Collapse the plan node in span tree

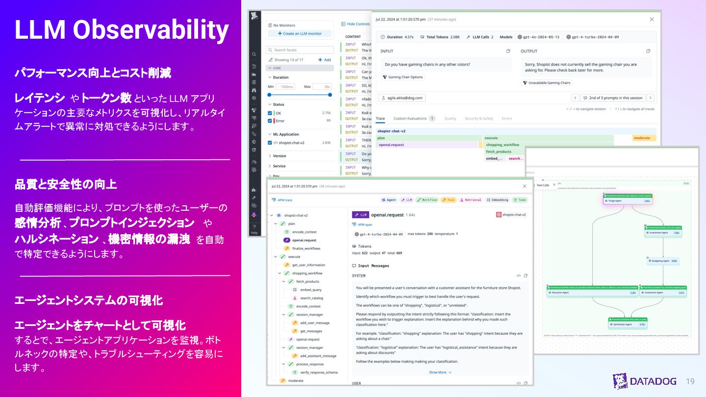(x=276, y=223)
